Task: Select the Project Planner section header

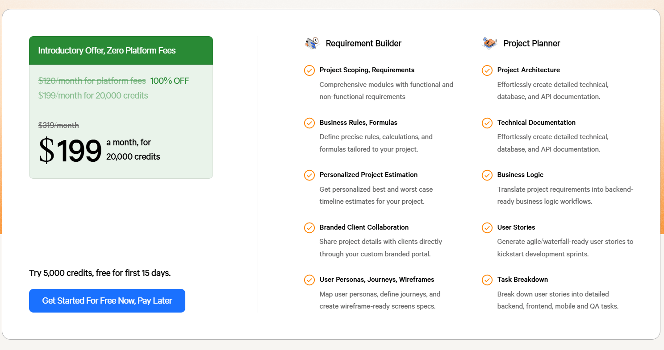Action: click(x=532, y=43)
